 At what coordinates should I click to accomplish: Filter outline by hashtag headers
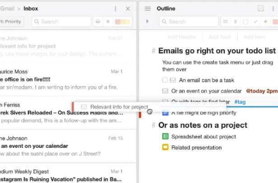click(x=235, y=22)
